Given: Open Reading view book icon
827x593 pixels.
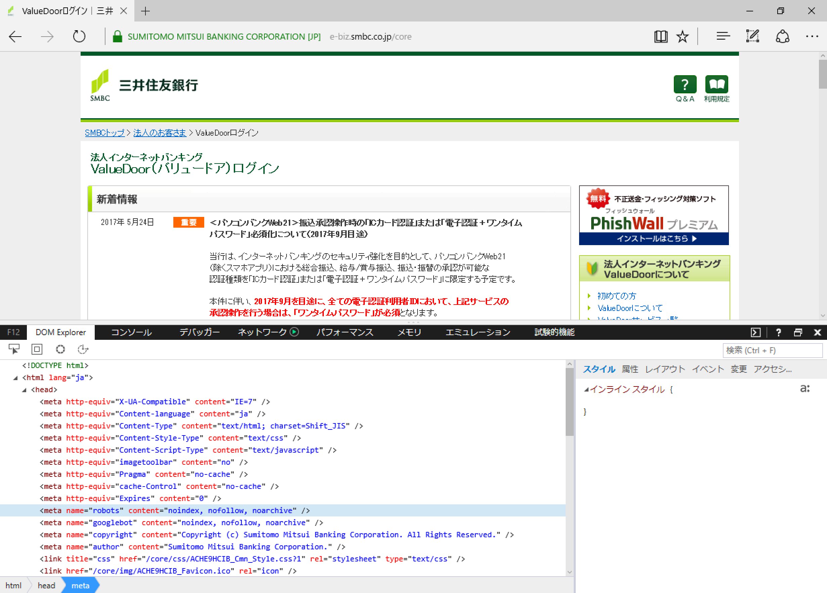Looking at the screenshot, I should pyautogui.click(x=660, y=37).
